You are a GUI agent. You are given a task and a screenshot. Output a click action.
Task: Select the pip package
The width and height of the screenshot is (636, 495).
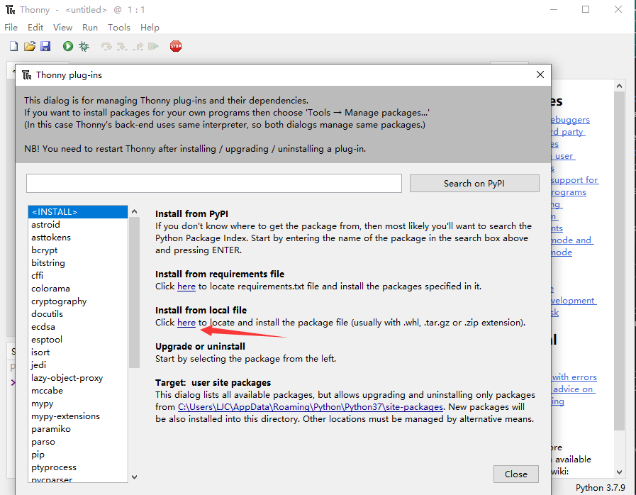78,455
